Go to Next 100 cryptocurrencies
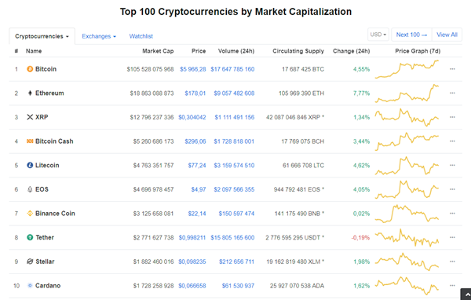This screenshot has height=300, width=471. pos(411,35)
